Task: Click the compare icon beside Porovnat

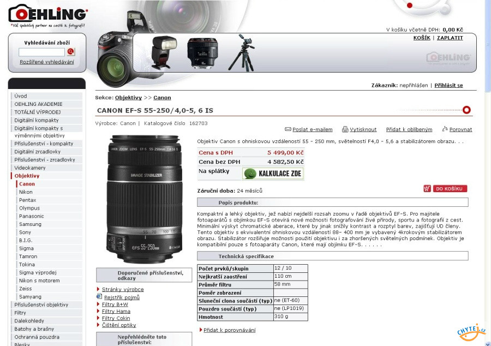Action: (445, 129)
